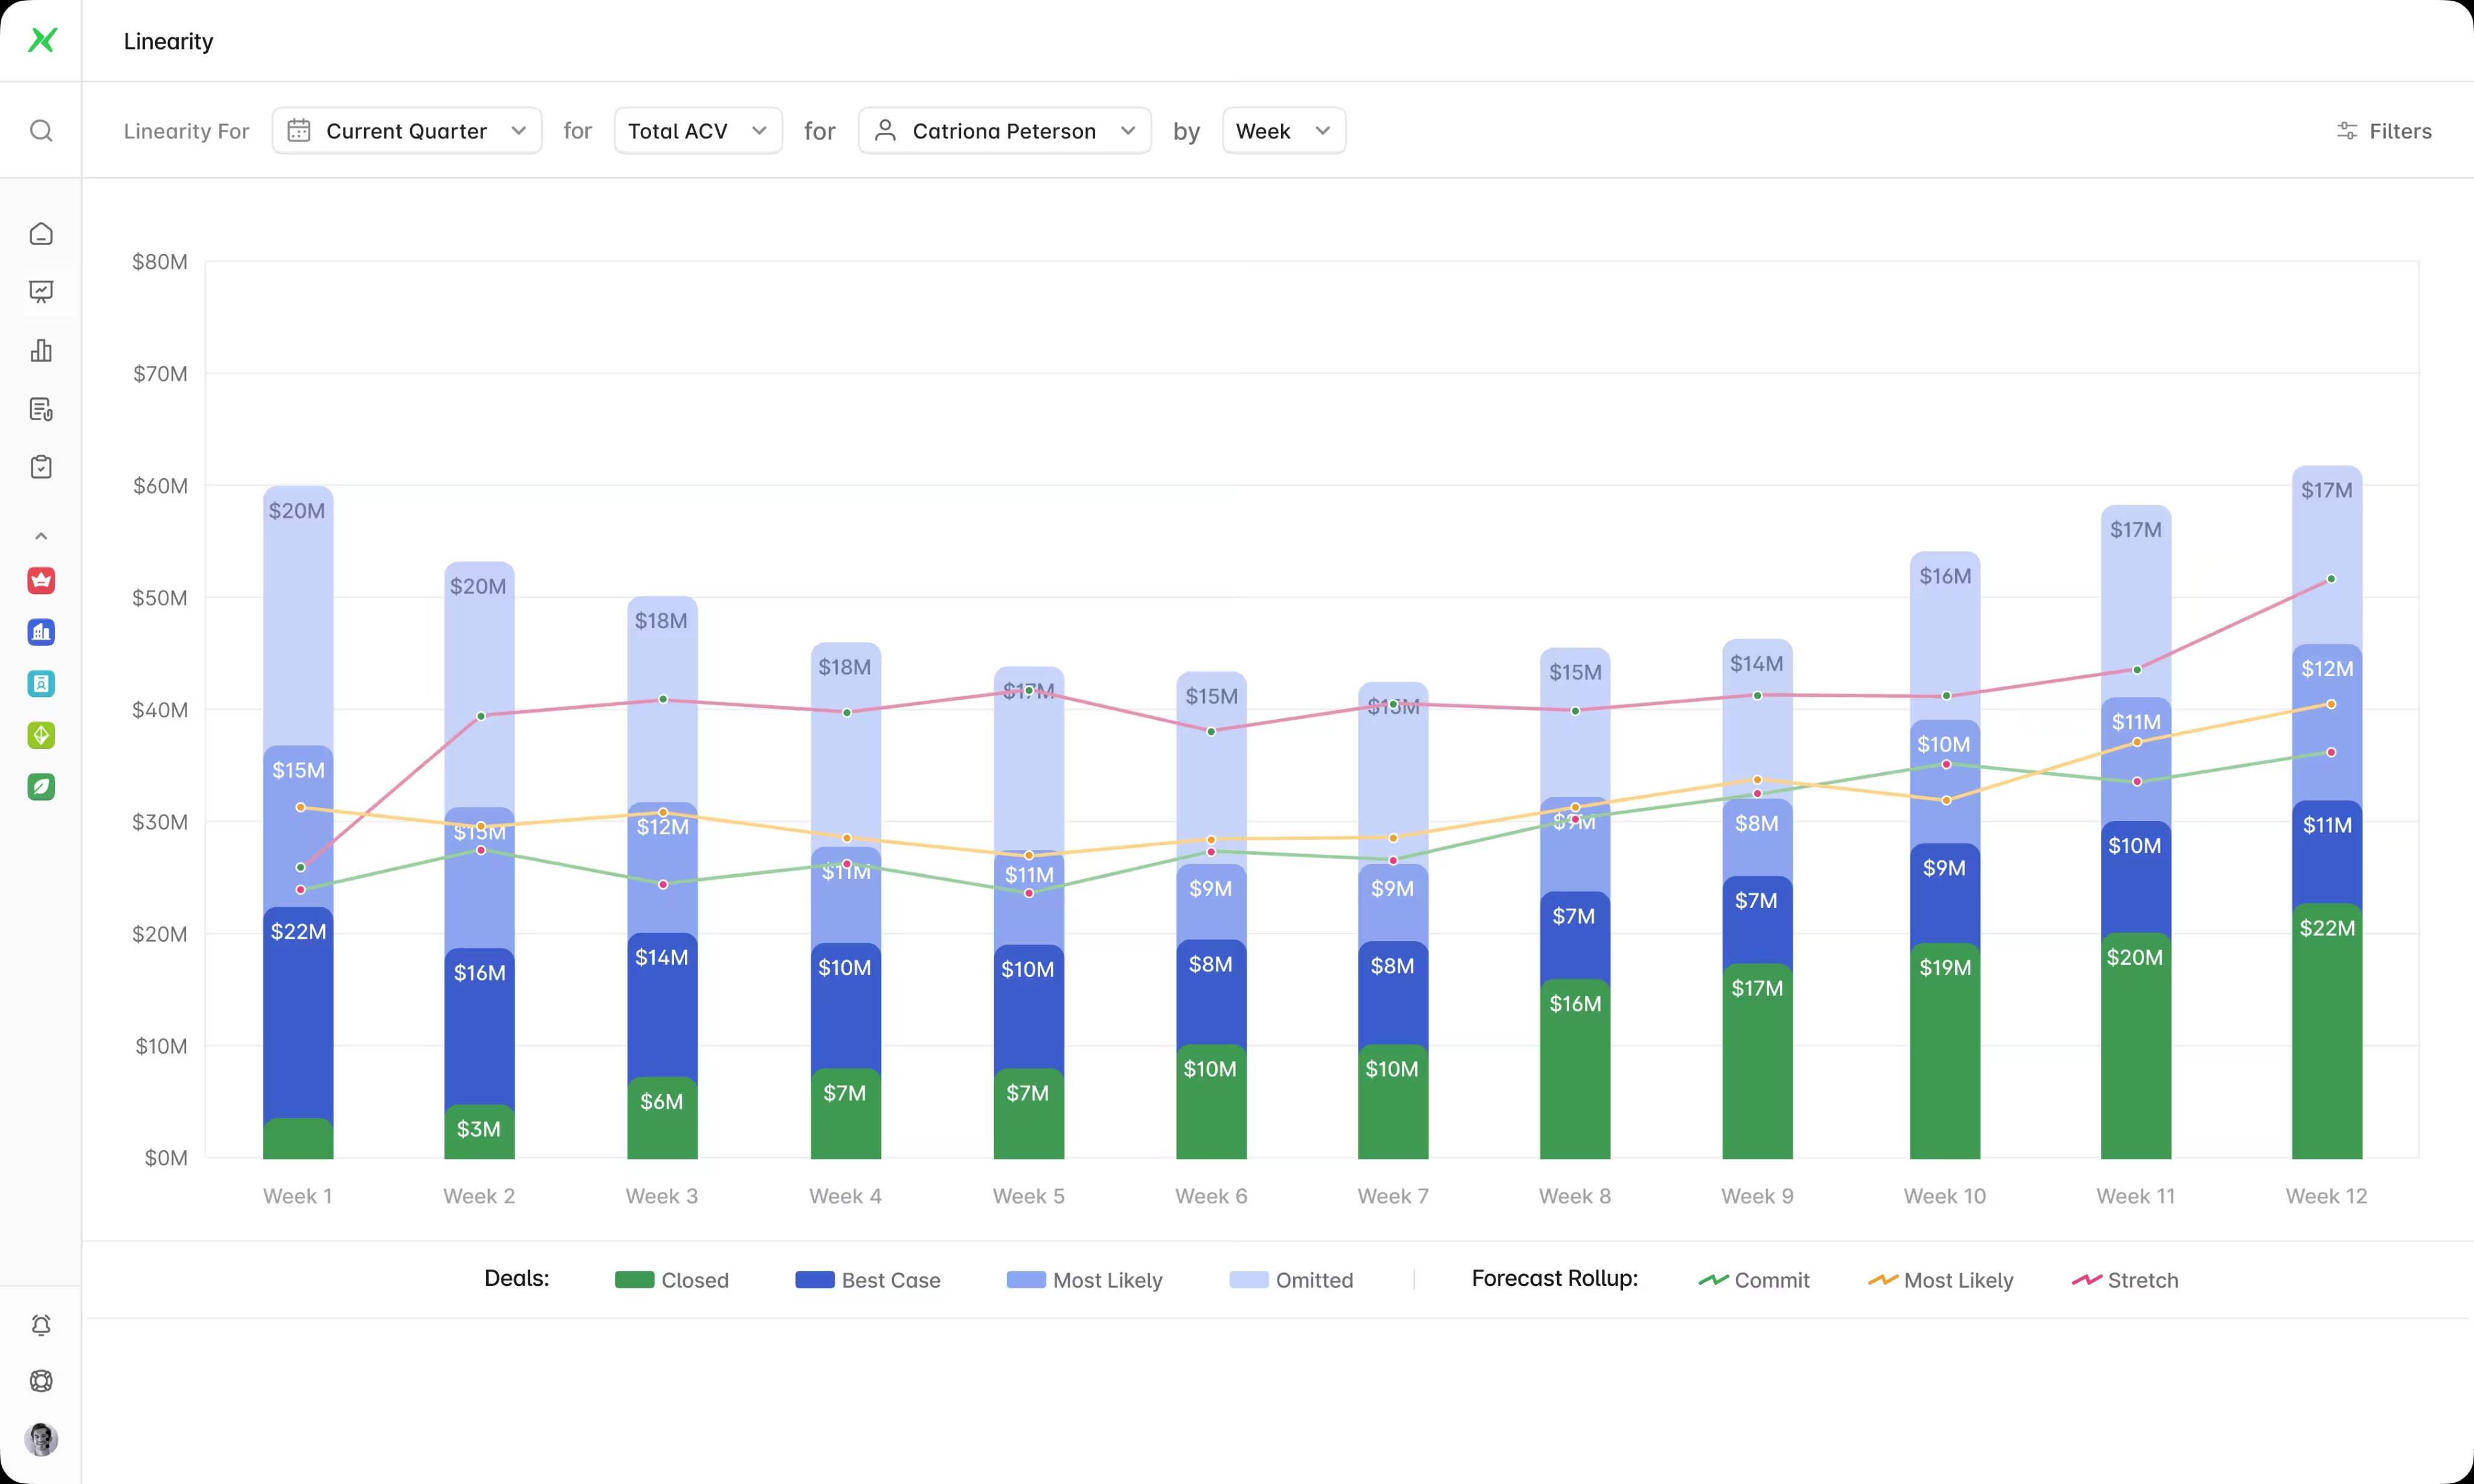Image resolution: width=2474 pixels, height=1484 pixels.
Task: Click the green leaf app icon
Action: (41, 787)
